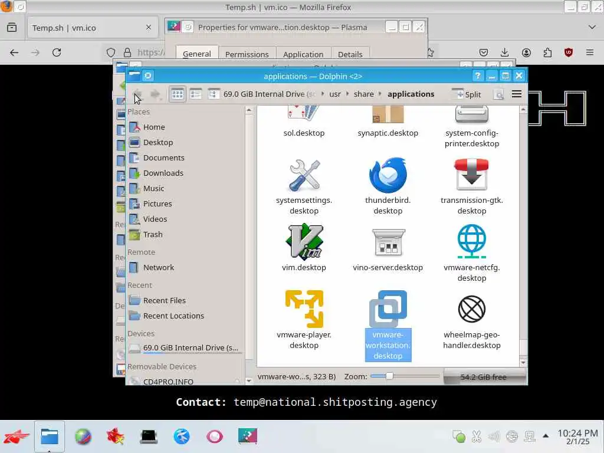This screenshot has height=453, width=604.
Task: Open the file manager in taskbar
Action: point(50,436)
